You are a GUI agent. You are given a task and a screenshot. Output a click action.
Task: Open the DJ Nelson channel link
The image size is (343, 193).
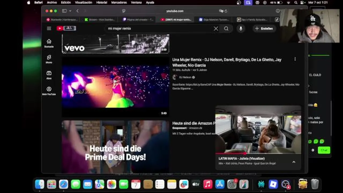coord(185,77)
